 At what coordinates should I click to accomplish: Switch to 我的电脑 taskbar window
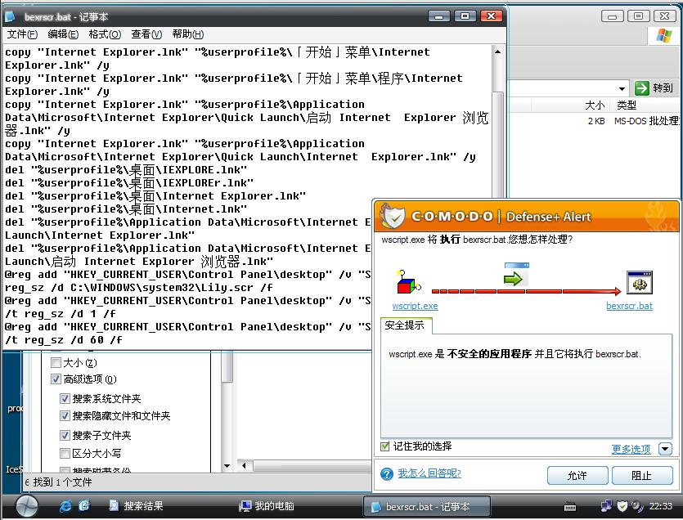pos(267,505)
